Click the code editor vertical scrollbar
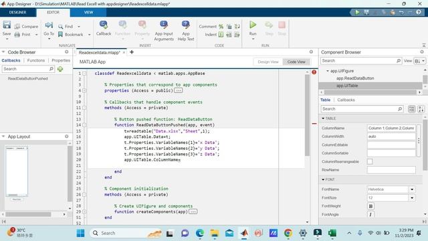The image size is (428, 241). tap(307, 114)
